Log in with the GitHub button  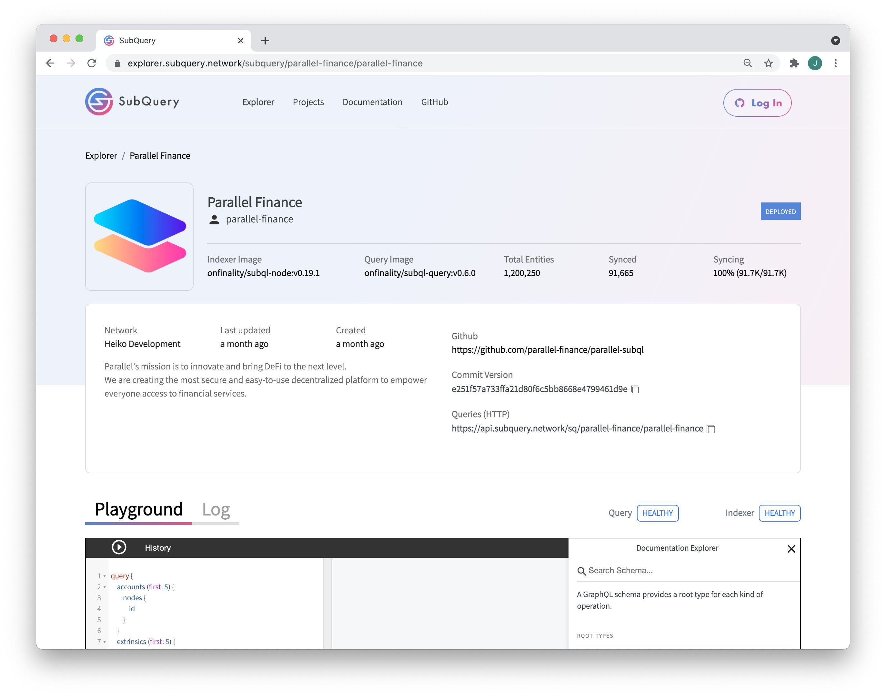click(757, 103)
